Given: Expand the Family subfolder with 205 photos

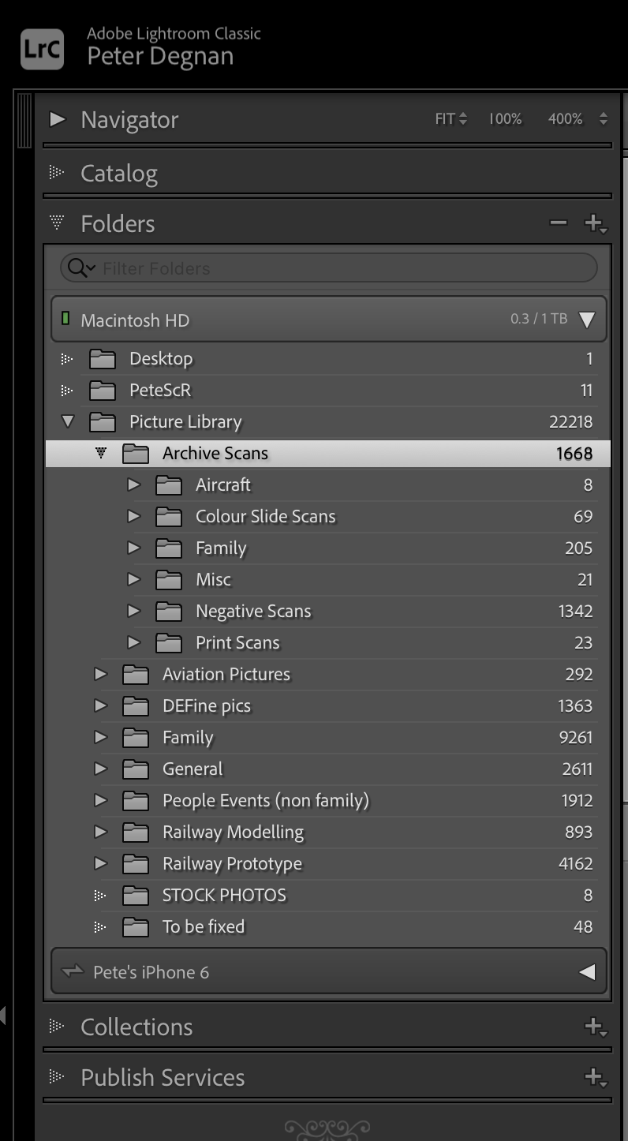Looking at the screenshot, I should click(x=133, y=548).
